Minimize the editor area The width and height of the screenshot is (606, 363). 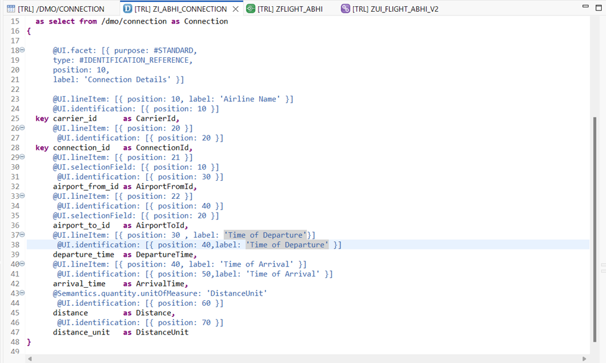point(584,6)
